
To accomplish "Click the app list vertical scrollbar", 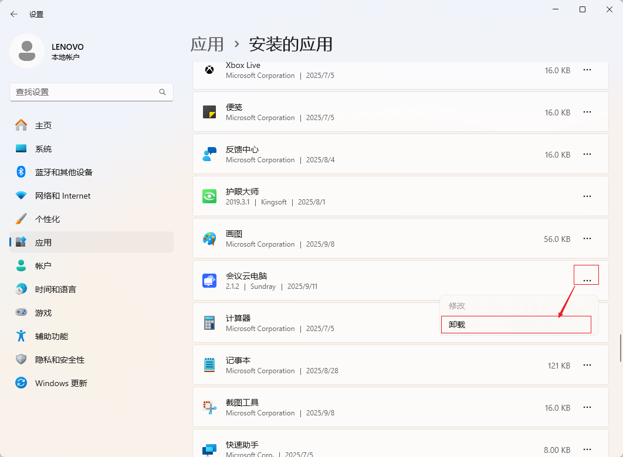I will click(x=621, y=349).
